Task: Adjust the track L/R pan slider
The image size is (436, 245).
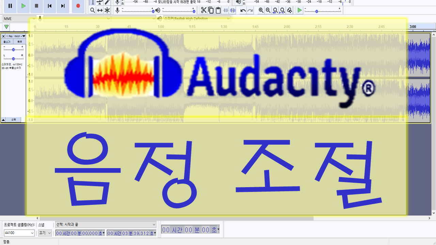Action: (13, 59)
